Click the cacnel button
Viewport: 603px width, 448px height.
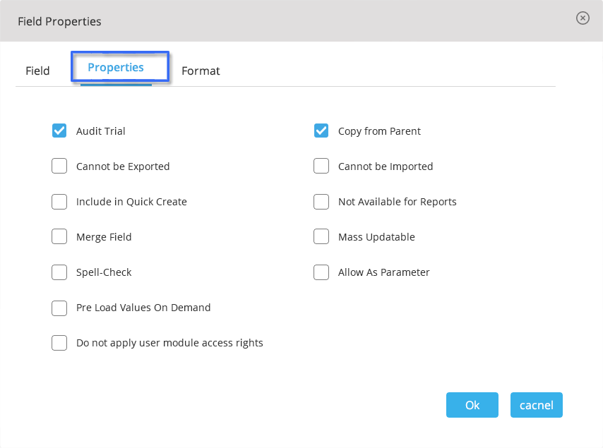tap(537, 405)
